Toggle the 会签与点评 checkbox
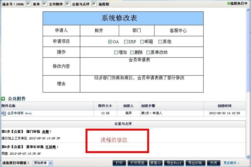The image size is (251, 167). click(67, 4)
